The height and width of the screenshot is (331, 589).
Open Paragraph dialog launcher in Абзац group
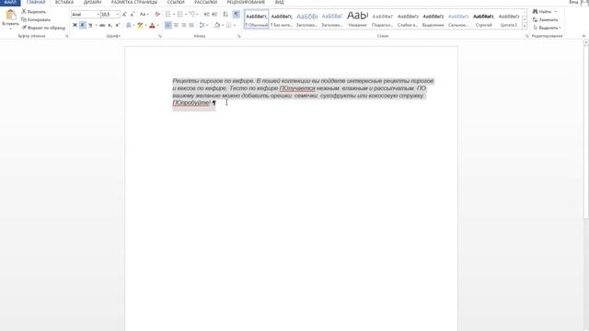(239, 36)
